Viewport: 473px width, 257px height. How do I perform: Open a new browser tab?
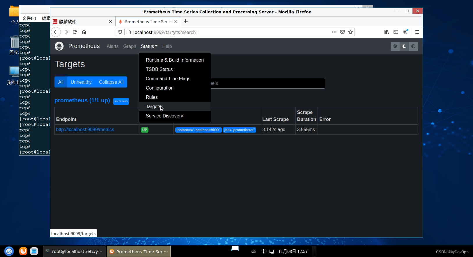pyautogui.click(x=186, y=21)
